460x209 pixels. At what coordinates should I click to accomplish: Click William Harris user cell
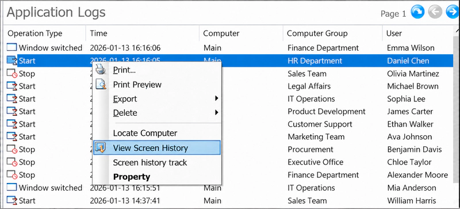pos(411,200)
